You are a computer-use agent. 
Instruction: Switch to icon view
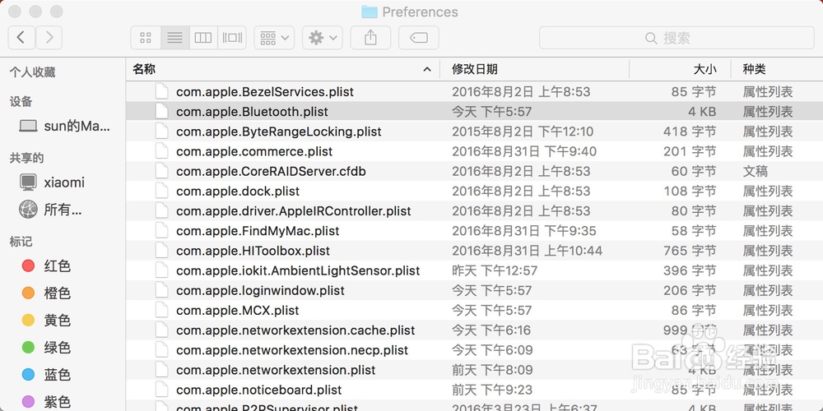point(146,38)
